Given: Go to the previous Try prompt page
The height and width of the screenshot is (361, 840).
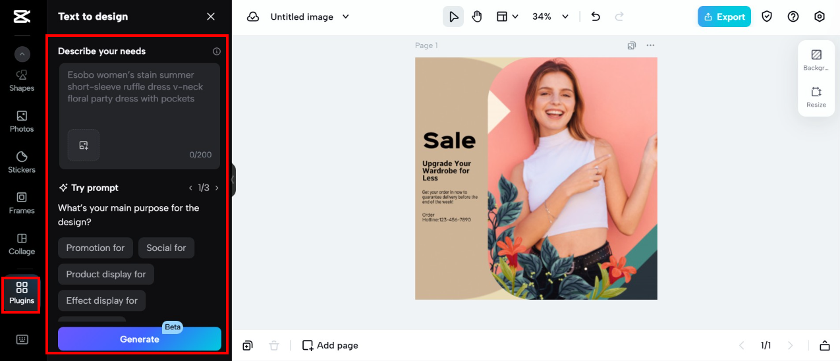Looking at the screenshot, I should tap(190, 188).
